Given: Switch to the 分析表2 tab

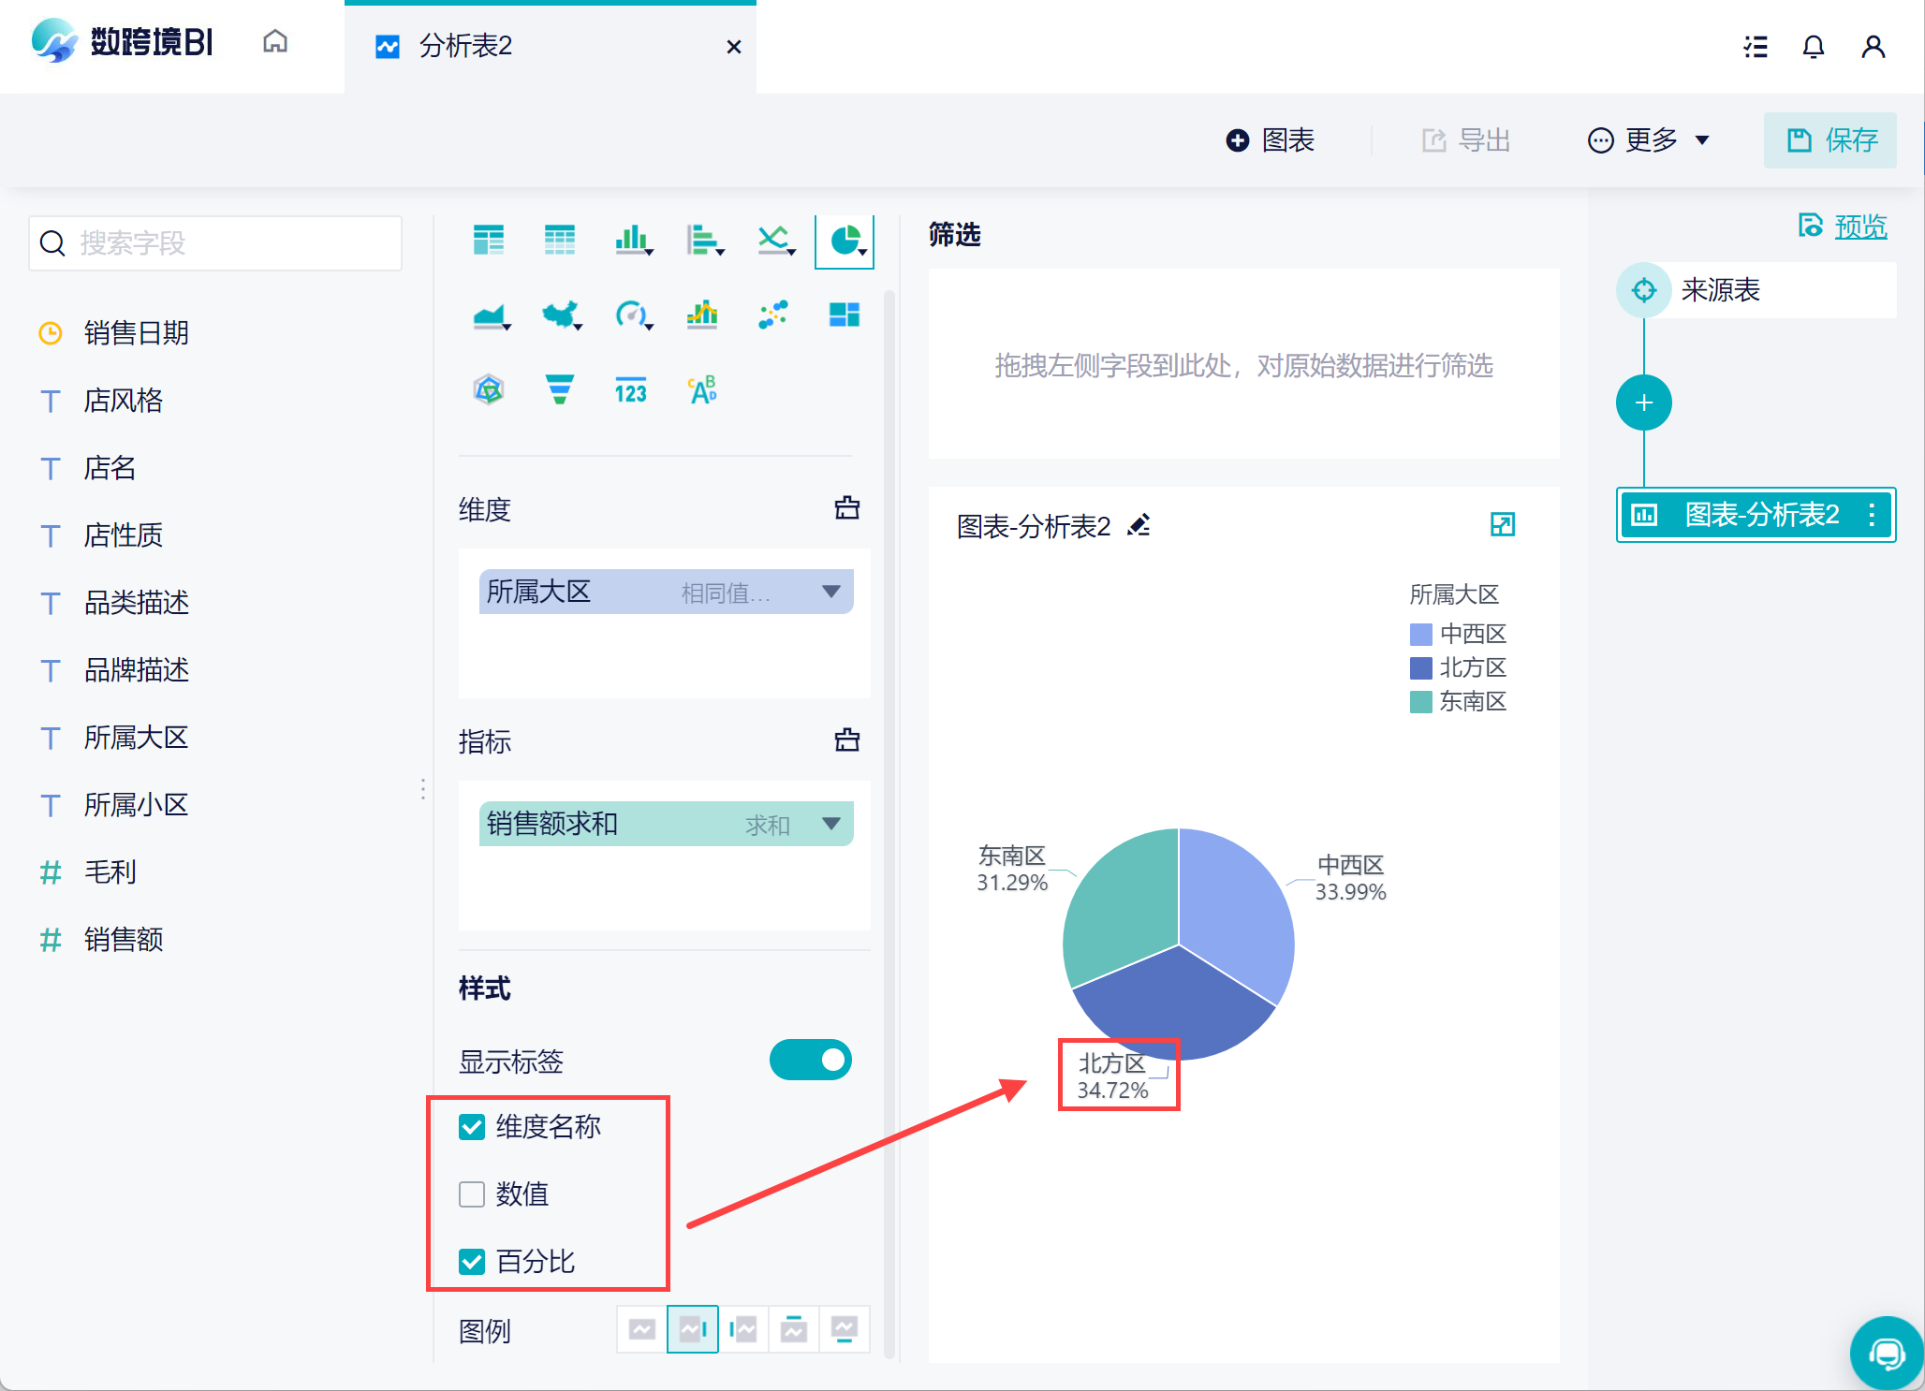Looking at the screenshot, I should point(466,46).
